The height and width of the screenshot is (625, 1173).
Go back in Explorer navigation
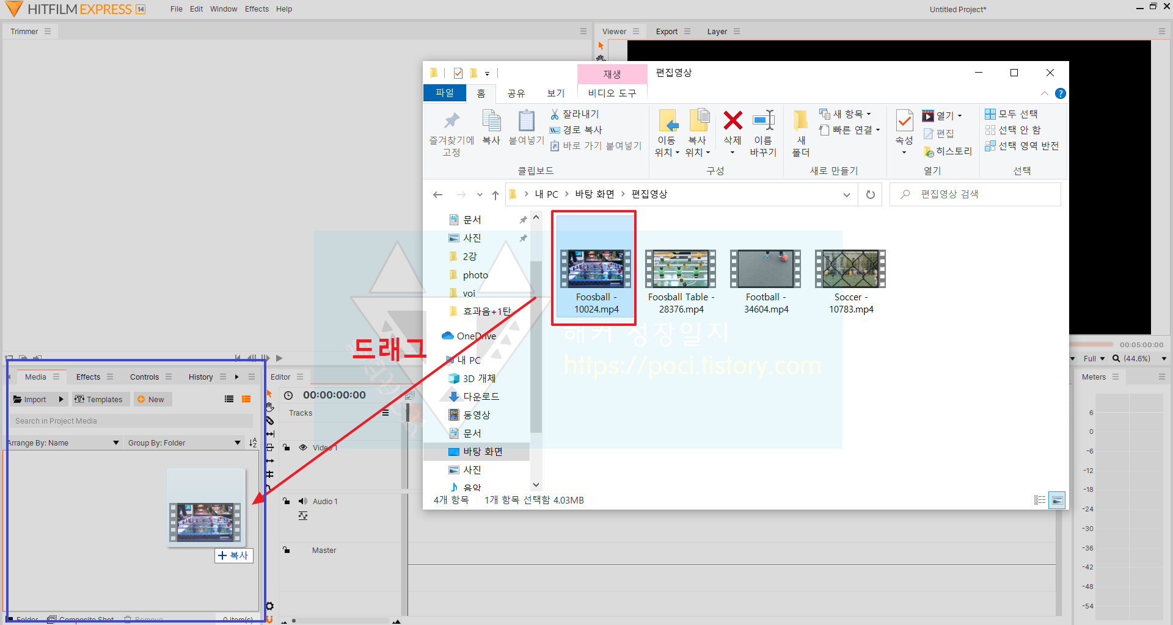coord(437,195)
